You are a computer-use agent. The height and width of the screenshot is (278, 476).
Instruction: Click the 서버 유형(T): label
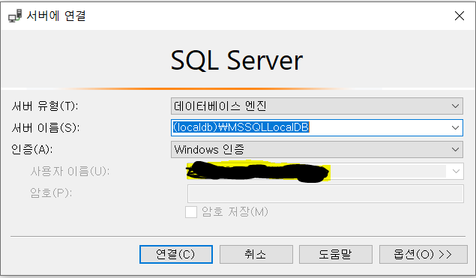(x=45, y=106)
